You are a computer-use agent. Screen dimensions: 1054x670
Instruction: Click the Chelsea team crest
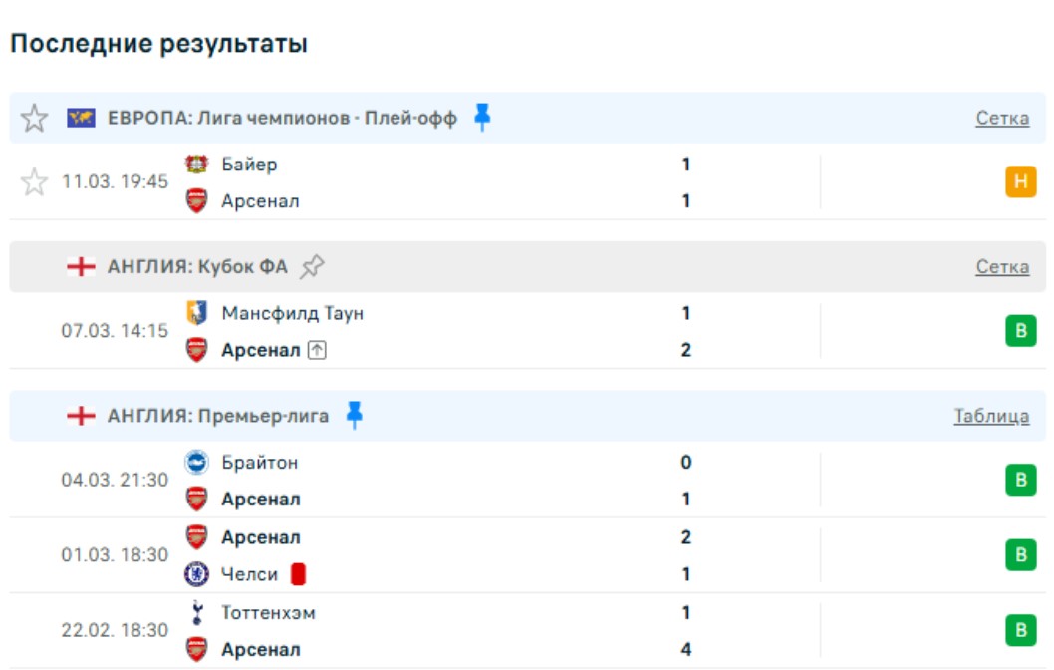pos(197,575)
